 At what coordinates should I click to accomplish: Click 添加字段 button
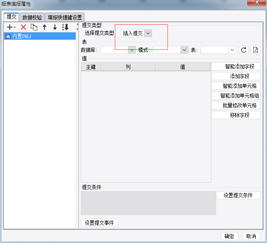236,76
